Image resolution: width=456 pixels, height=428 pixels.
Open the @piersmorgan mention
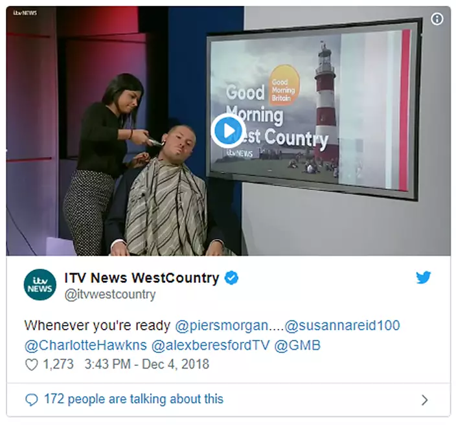coord(222,325)
